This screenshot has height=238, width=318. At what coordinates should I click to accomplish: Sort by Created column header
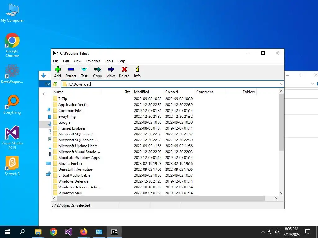point(179,92)
